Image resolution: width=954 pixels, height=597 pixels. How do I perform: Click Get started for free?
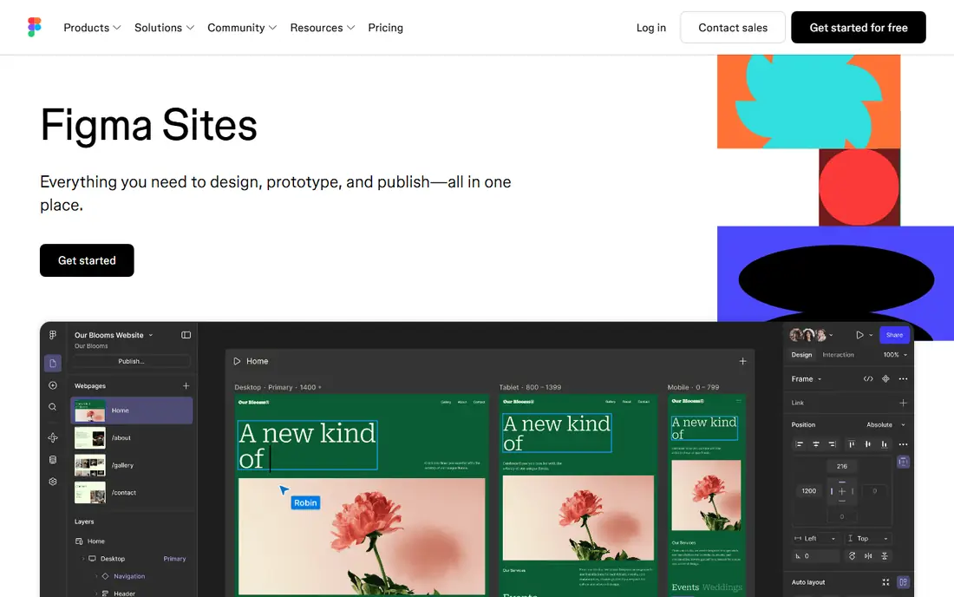pos(858,28)
